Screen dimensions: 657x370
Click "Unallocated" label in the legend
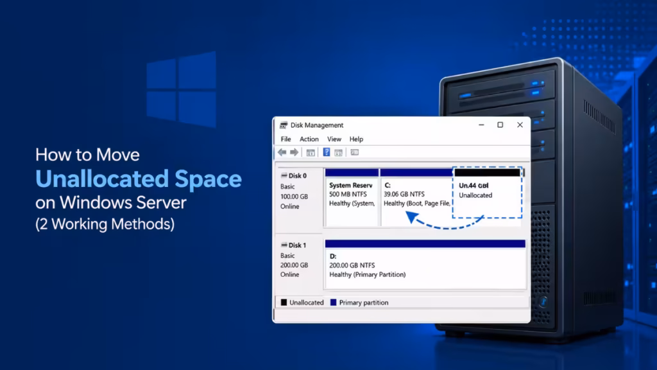pyautogui.click(x=306, y=303)
